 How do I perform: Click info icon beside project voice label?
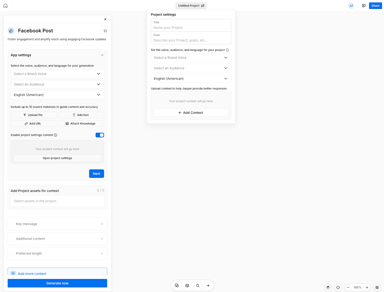coord(227,50)
